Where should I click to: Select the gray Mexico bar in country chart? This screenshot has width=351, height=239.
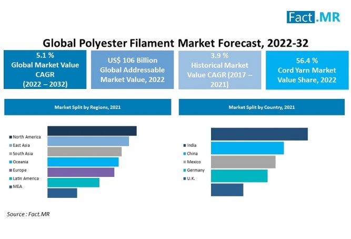point(243,162)
